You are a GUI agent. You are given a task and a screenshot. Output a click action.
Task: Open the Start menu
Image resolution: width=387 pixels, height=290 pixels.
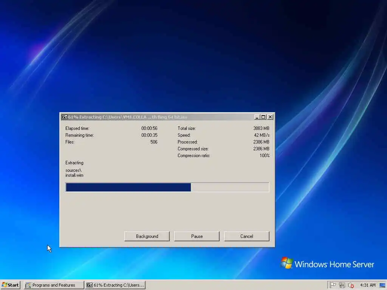(x=10, y=285)
